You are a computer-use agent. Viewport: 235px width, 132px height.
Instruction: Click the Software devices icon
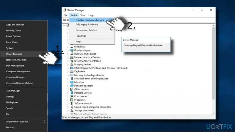point(72,103)
